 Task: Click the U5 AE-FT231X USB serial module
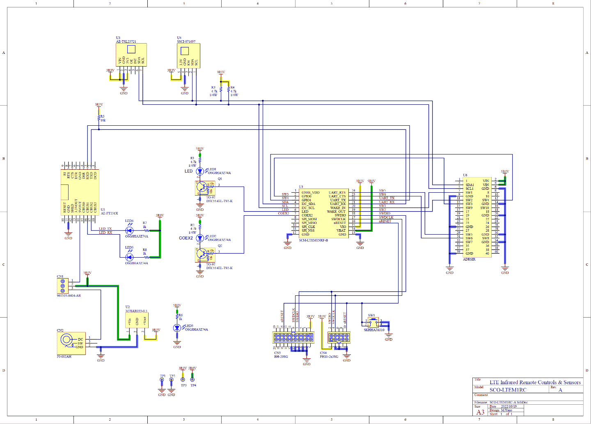[80, 192]
